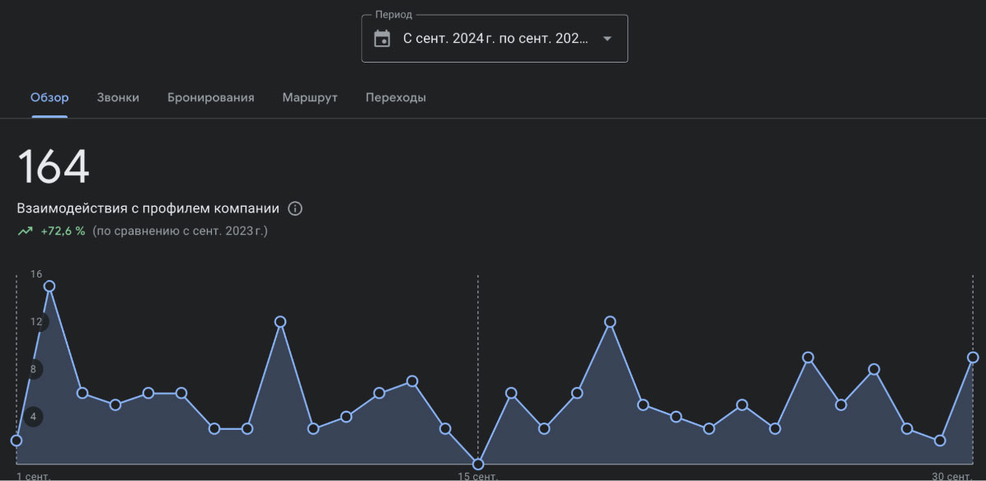Click the first data point at 1 сент.
986x481 pixels.
tap(16, 440)
